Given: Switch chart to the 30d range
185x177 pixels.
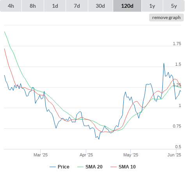Looking at the screenshot, I should click(x=100, y=6).
